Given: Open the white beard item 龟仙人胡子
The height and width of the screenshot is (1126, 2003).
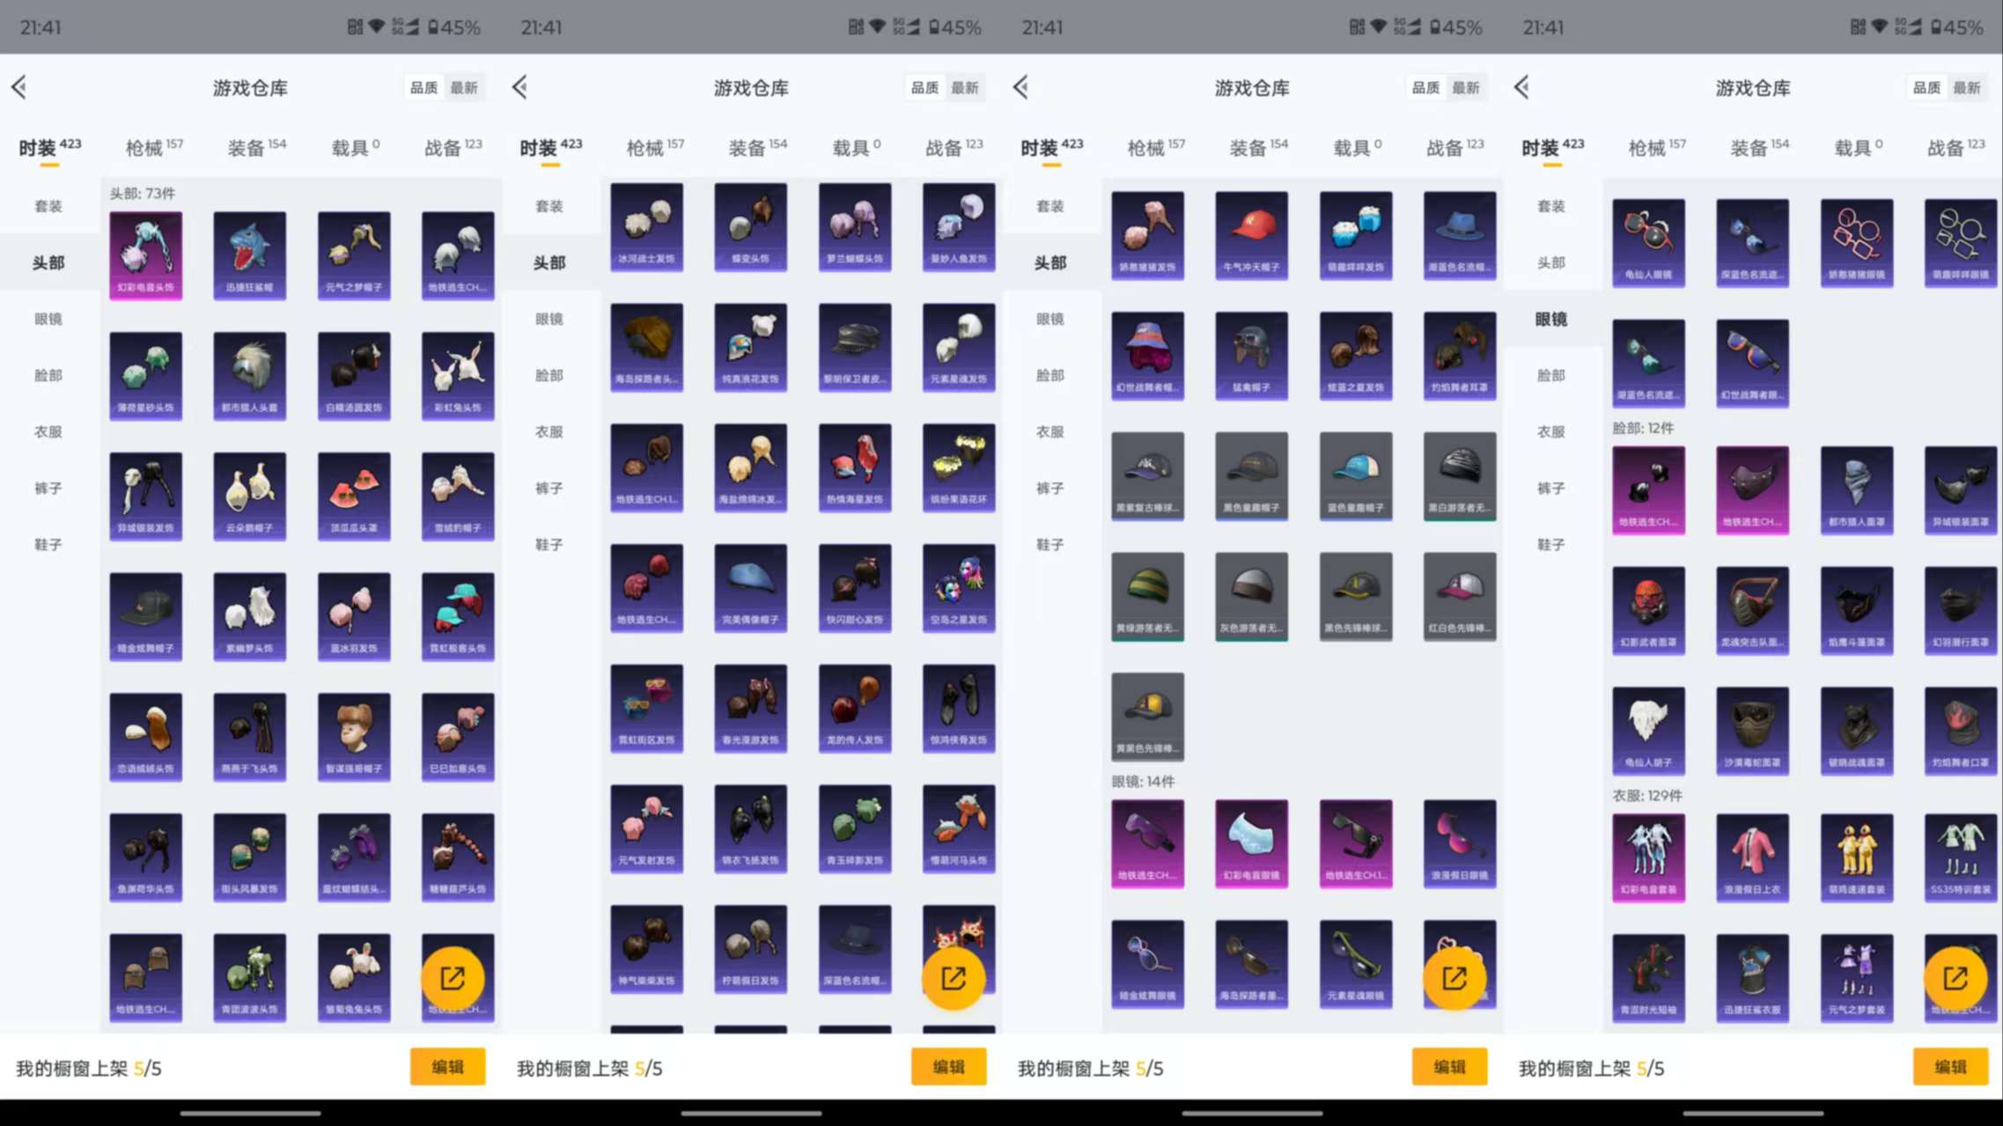Looking at the screenshot, I should click(x=1648, y=730).
